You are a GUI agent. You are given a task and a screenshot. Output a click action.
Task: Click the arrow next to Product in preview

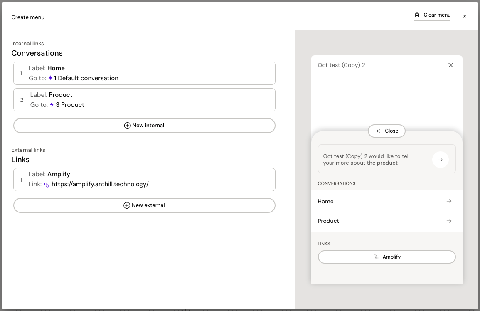pyautogui.click(x=449, y=221)
